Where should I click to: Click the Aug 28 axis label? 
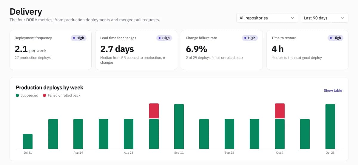point(129,153)
